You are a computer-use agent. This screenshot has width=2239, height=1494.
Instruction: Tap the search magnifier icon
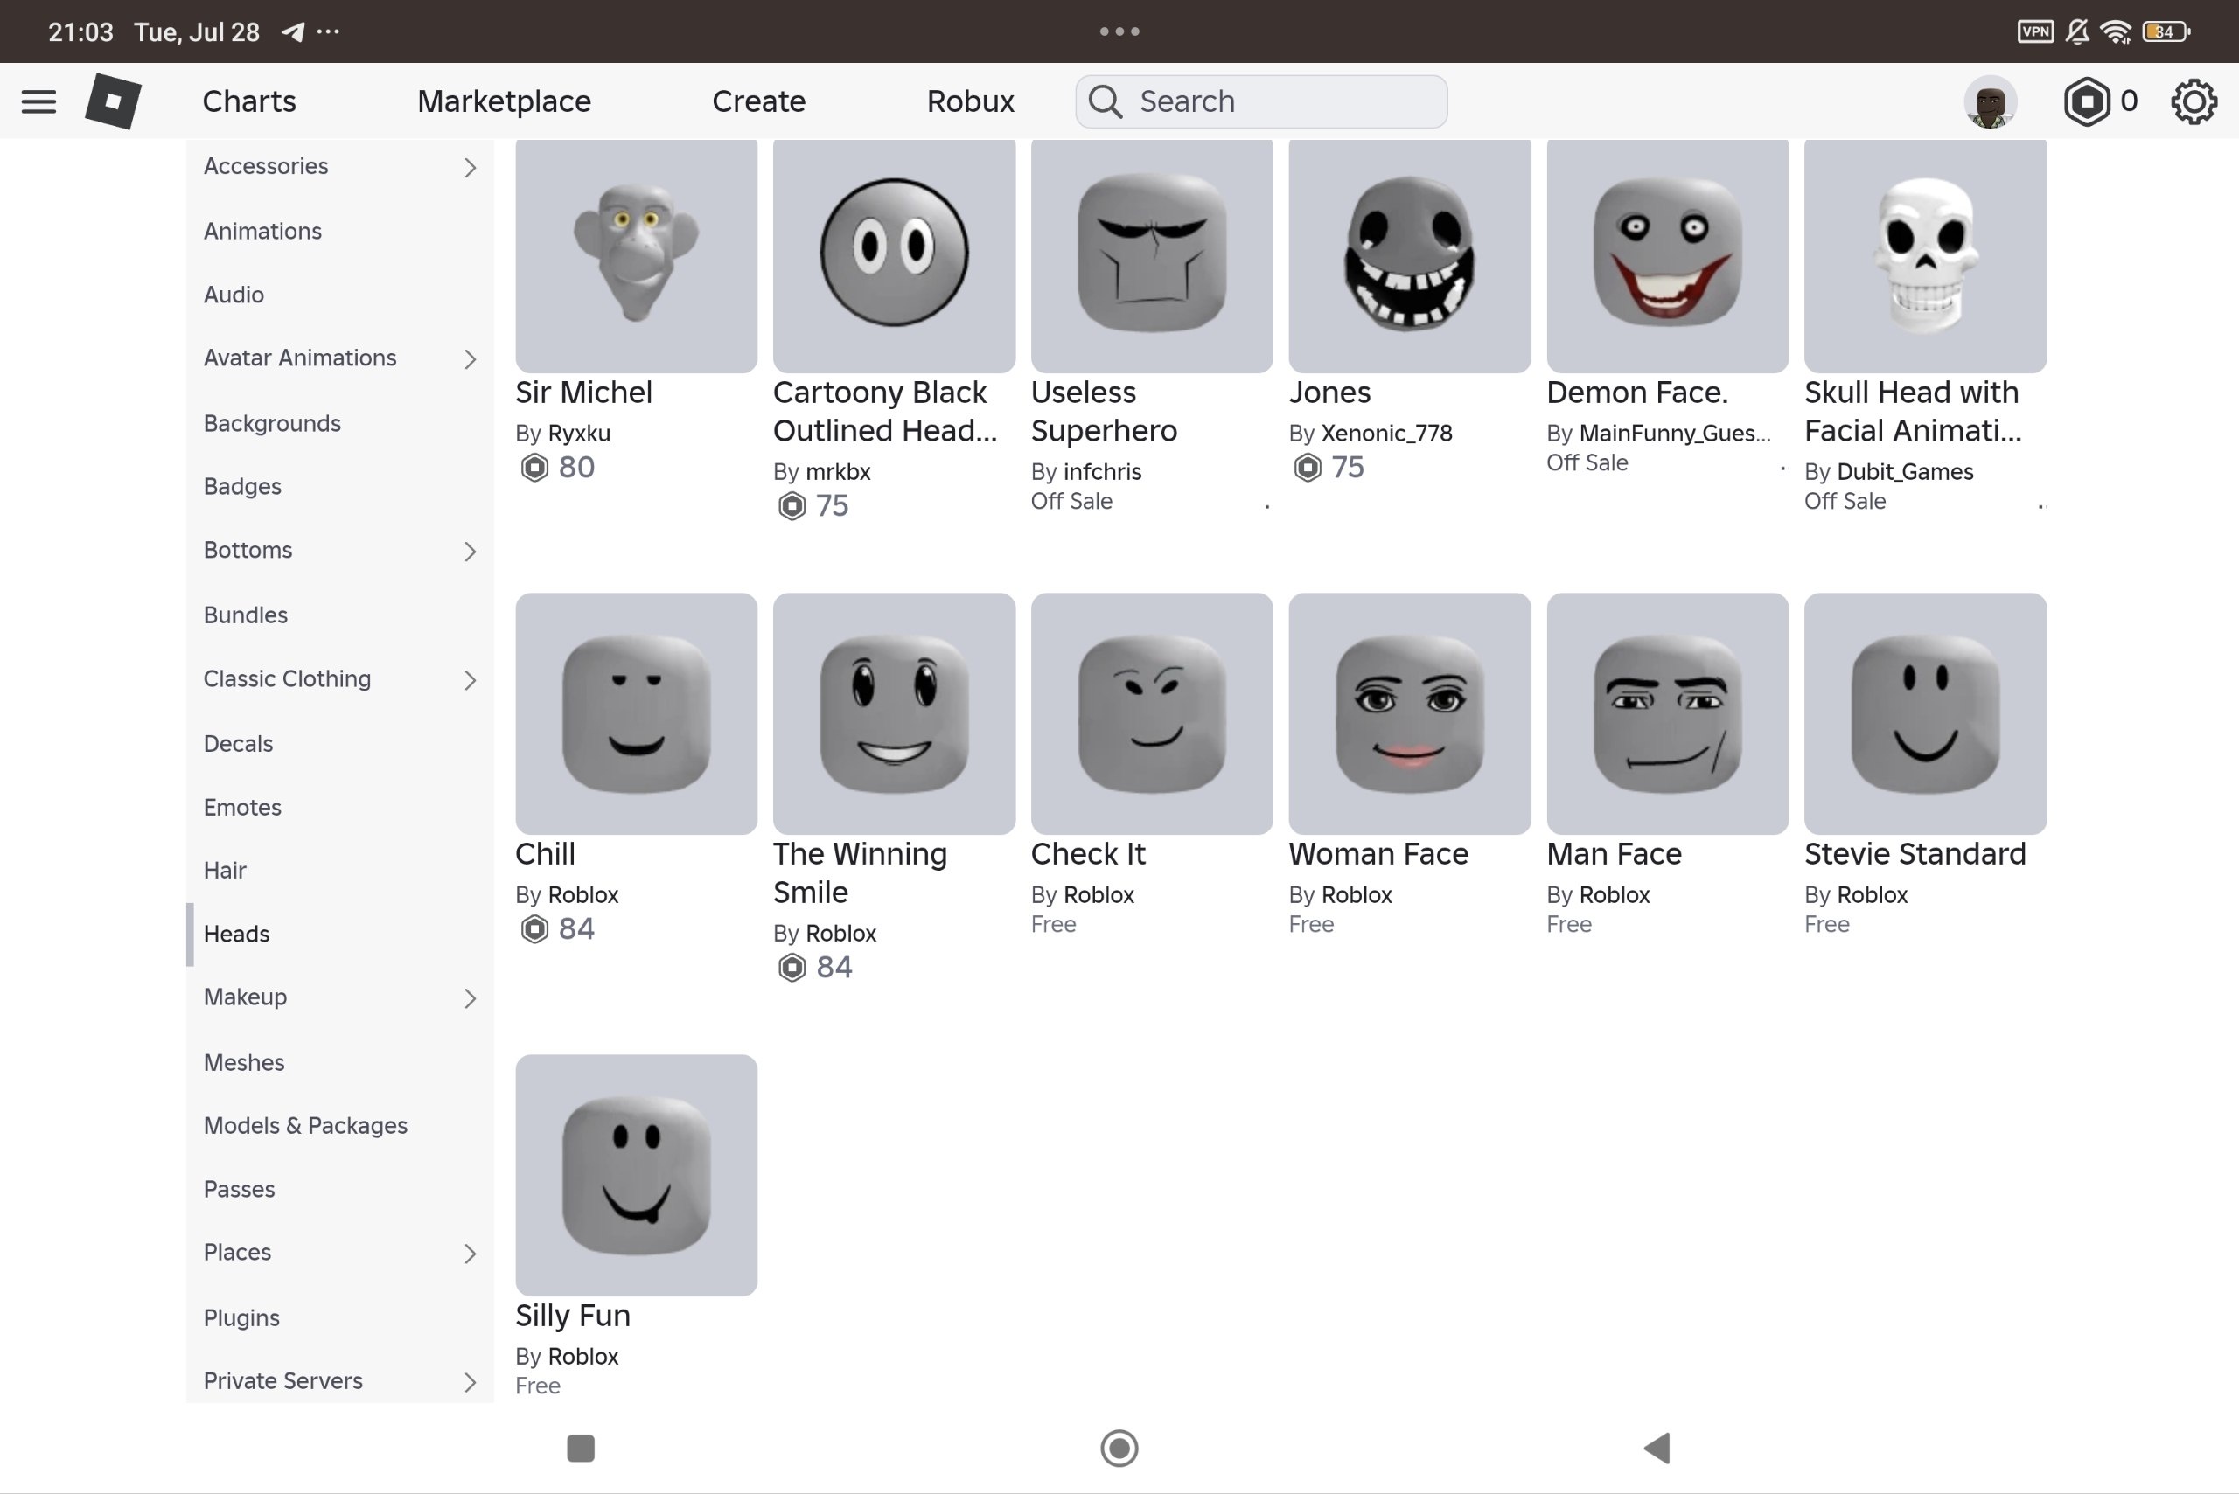pos(1106,101)
